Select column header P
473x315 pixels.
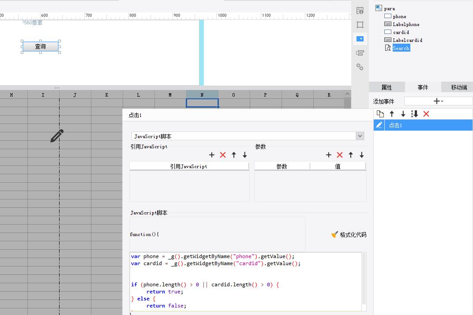(266, 95)
